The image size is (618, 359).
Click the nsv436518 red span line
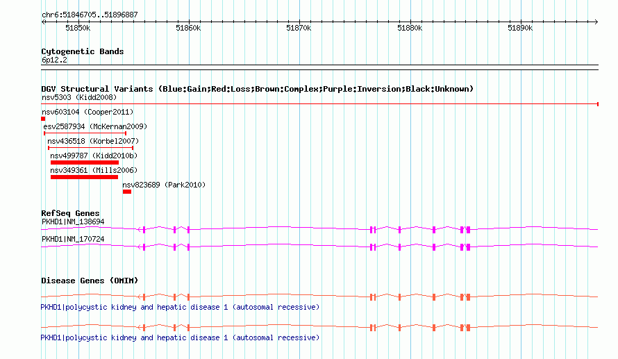click(91, 148)
